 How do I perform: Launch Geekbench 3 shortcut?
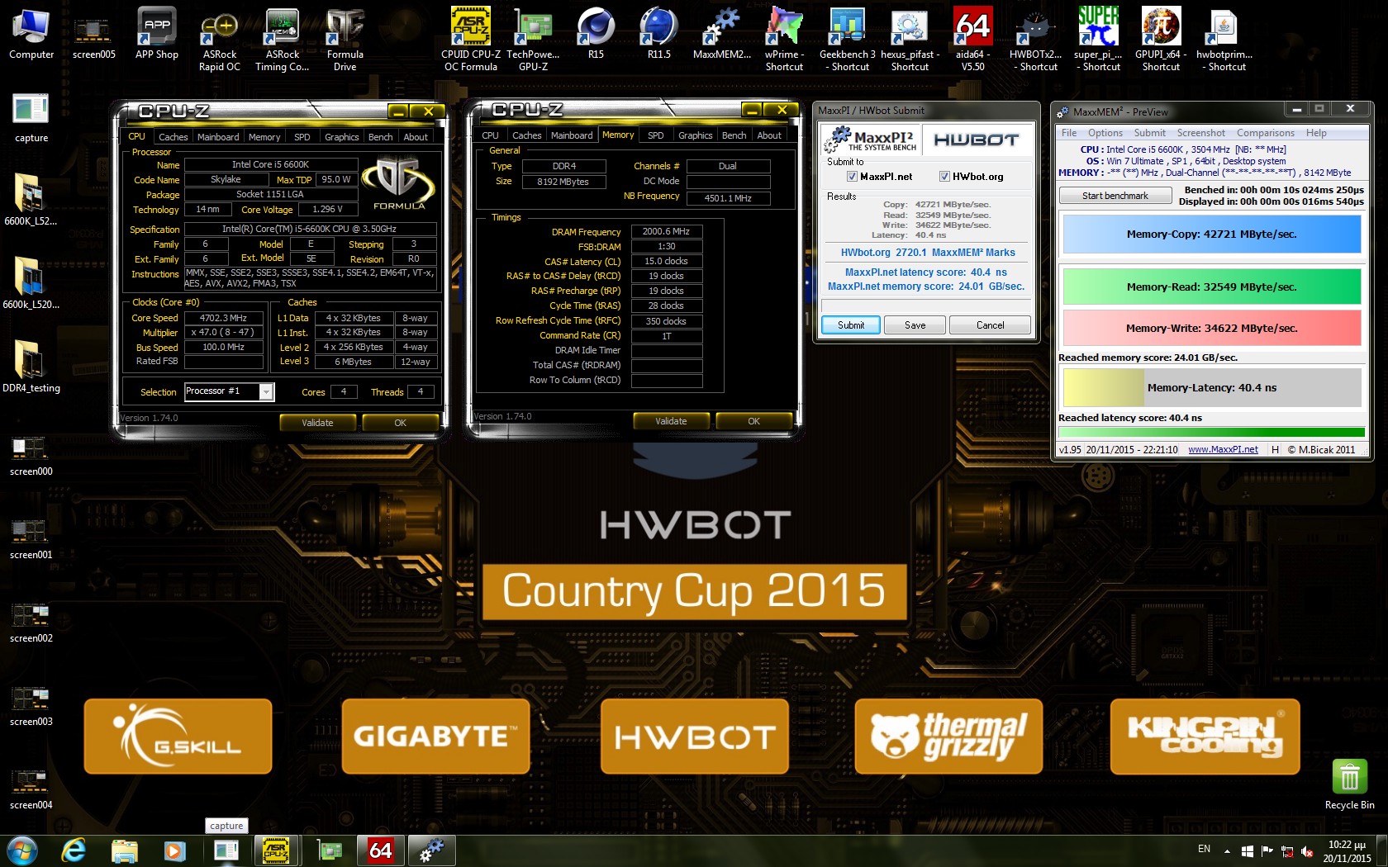click(847, 40)
